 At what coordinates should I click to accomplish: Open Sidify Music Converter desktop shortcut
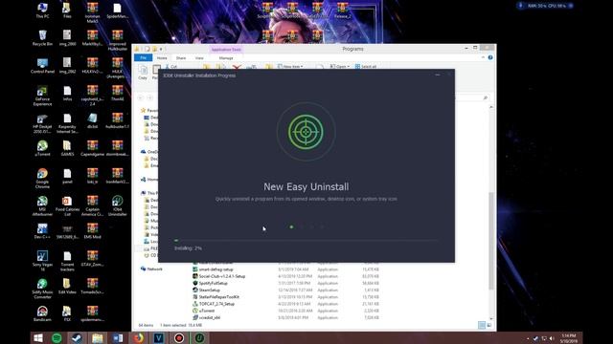[x=42, y=289]
